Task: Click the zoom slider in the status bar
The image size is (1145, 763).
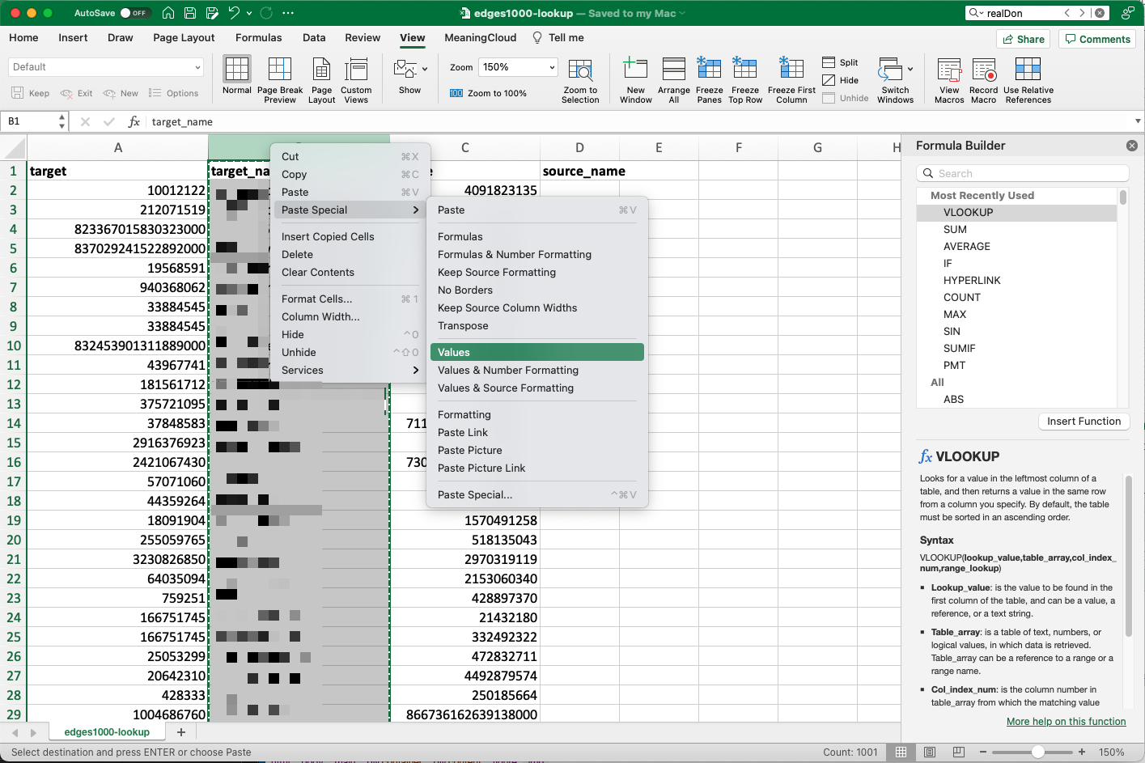Action: [x=1039, y=751]
